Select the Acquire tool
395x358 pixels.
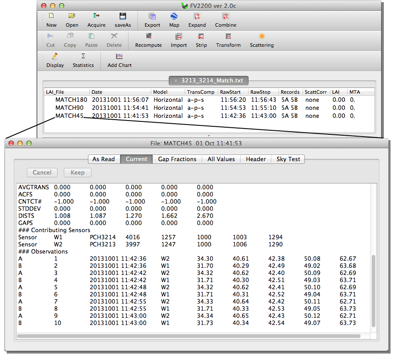click(x=96, y=20)
